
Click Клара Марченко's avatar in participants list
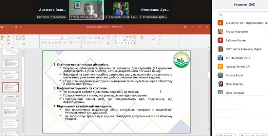pos(221,32)
